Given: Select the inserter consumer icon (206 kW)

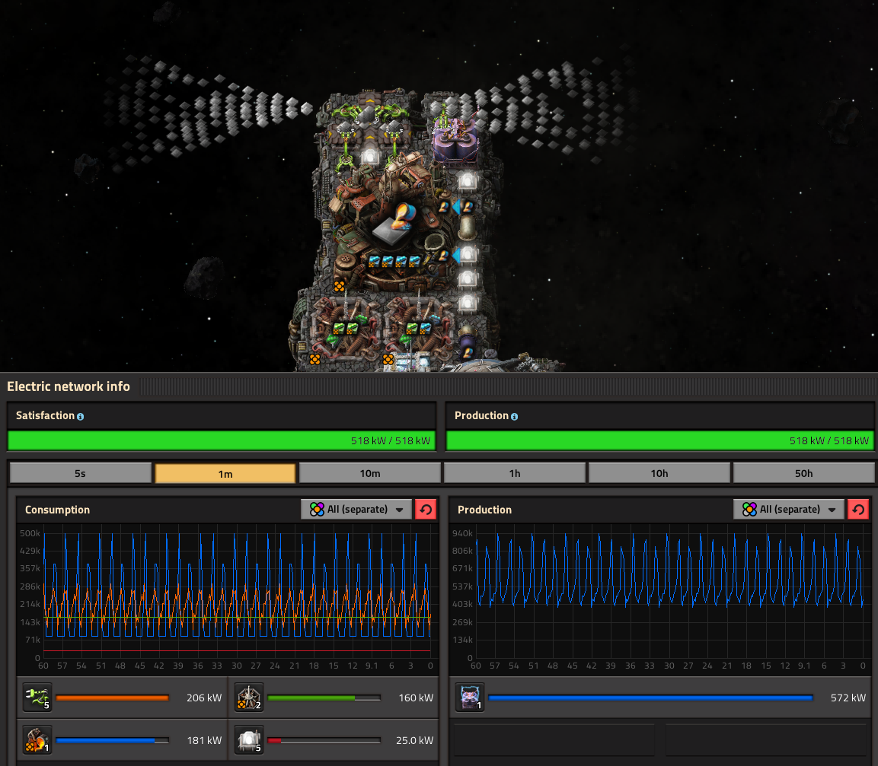Looking at the screenshot, I should [x=37, y=698].
